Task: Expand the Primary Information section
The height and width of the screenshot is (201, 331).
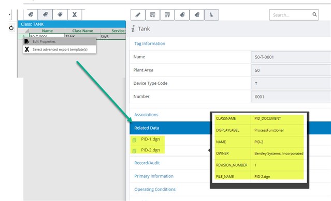Action: (154, 176)
